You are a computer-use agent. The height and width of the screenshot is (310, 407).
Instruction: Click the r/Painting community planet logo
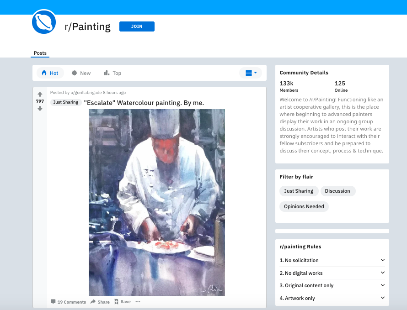44,22
